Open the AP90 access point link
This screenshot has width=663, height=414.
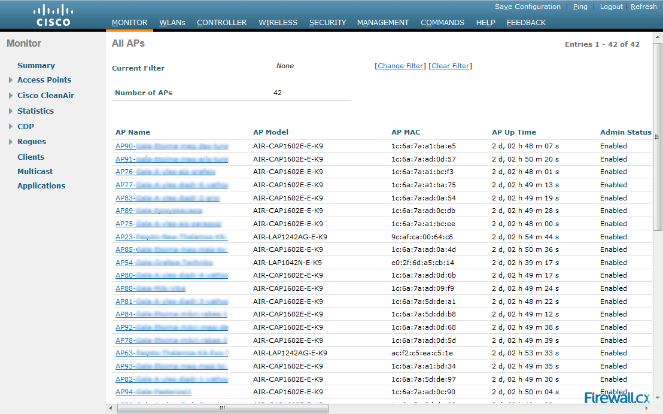click(x=172, y=147)
